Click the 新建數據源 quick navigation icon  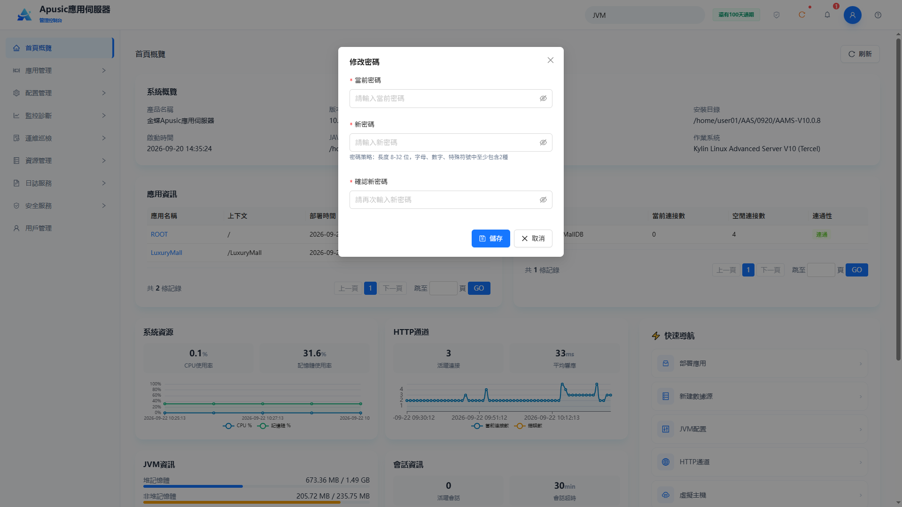tap(666, 396)
